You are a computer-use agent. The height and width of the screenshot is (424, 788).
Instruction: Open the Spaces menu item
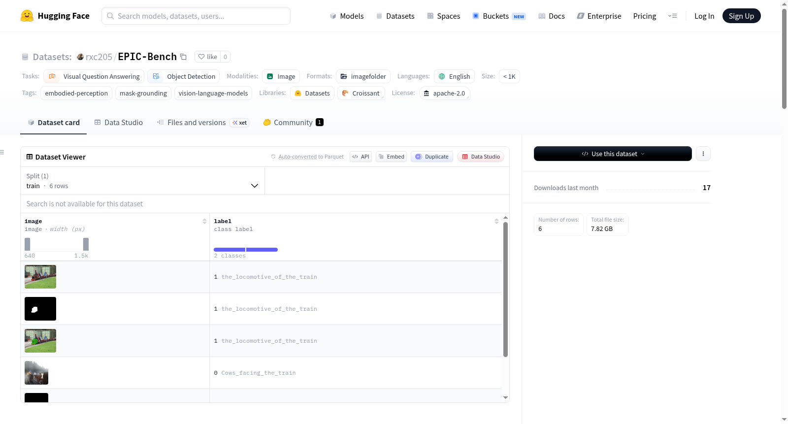coord(444,16)
